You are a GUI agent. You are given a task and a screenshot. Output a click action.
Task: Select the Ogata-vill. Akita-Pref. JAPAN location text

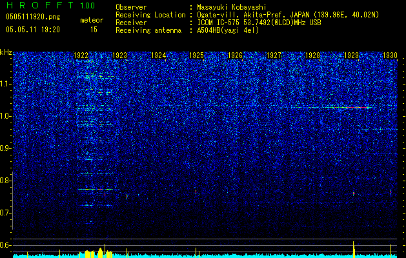click(x=288, y=15)
